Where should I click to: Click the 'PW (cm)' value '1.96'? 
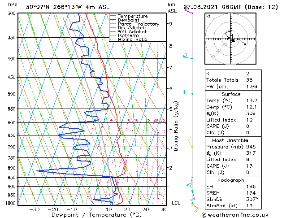[x=252, y=86]
